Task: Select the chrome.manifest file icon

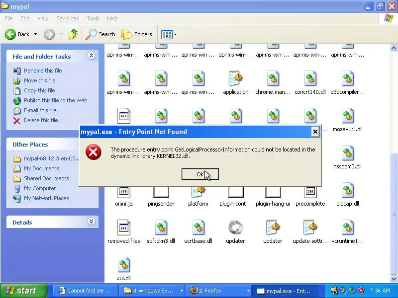Action: pyautogui.click(x=273, y=78)
